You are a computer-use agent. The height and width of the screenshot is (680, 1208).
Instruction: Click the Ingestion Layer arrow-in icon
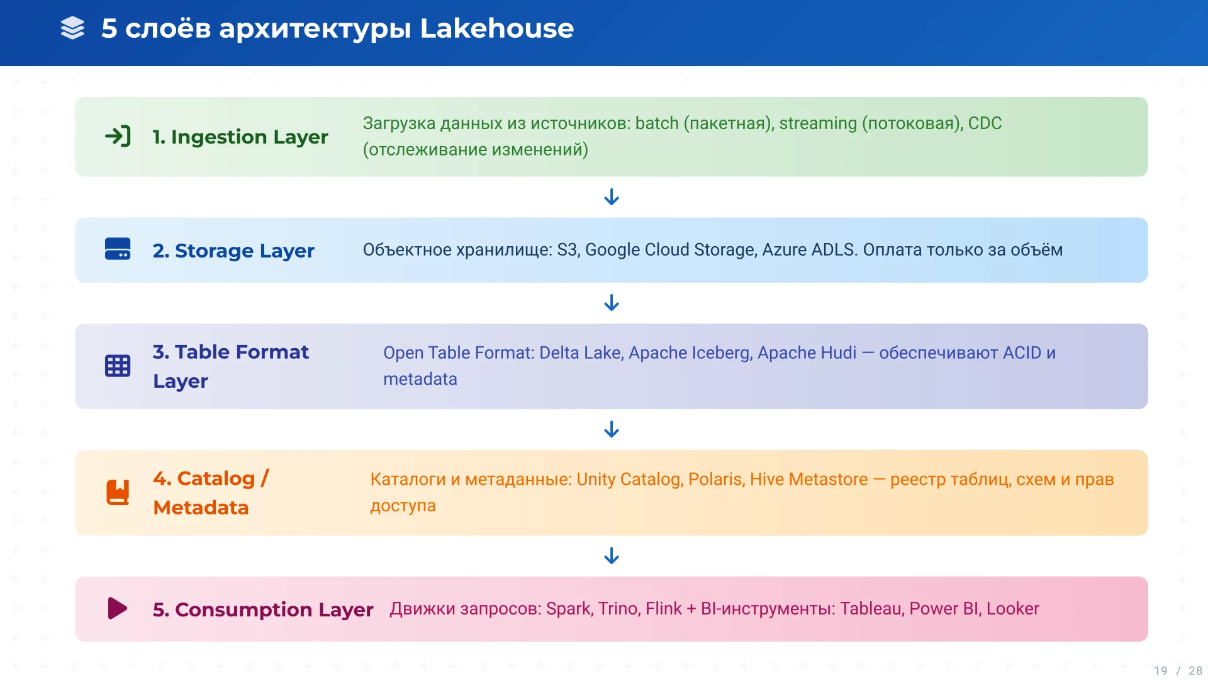point(118,137)
